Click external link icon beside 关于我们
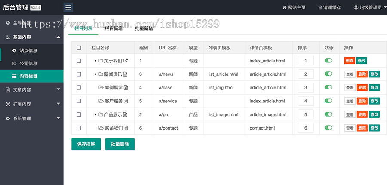Image resolution: width=387 pixels, height=185 pixels. click(126, 60)
